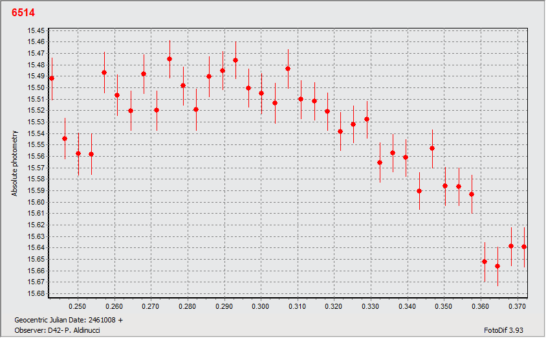Click the Geocentric Julian Date text
The height and width of the screenshot is (338, 546).
[x=68, y=320]
